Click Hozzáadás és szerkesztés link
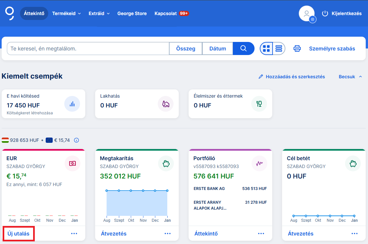The image size is (368, 244). tap(292, 77)
